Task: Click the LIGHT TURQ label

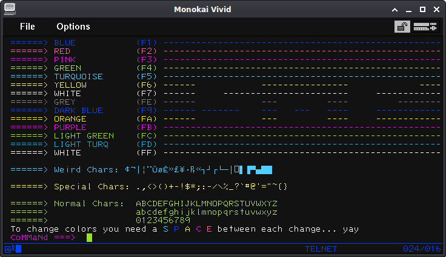Action: (81, 145)
